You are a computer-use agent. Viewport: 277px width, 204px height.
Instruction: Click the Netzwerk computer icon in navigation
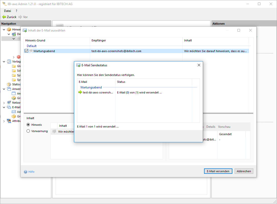[9, 103]
